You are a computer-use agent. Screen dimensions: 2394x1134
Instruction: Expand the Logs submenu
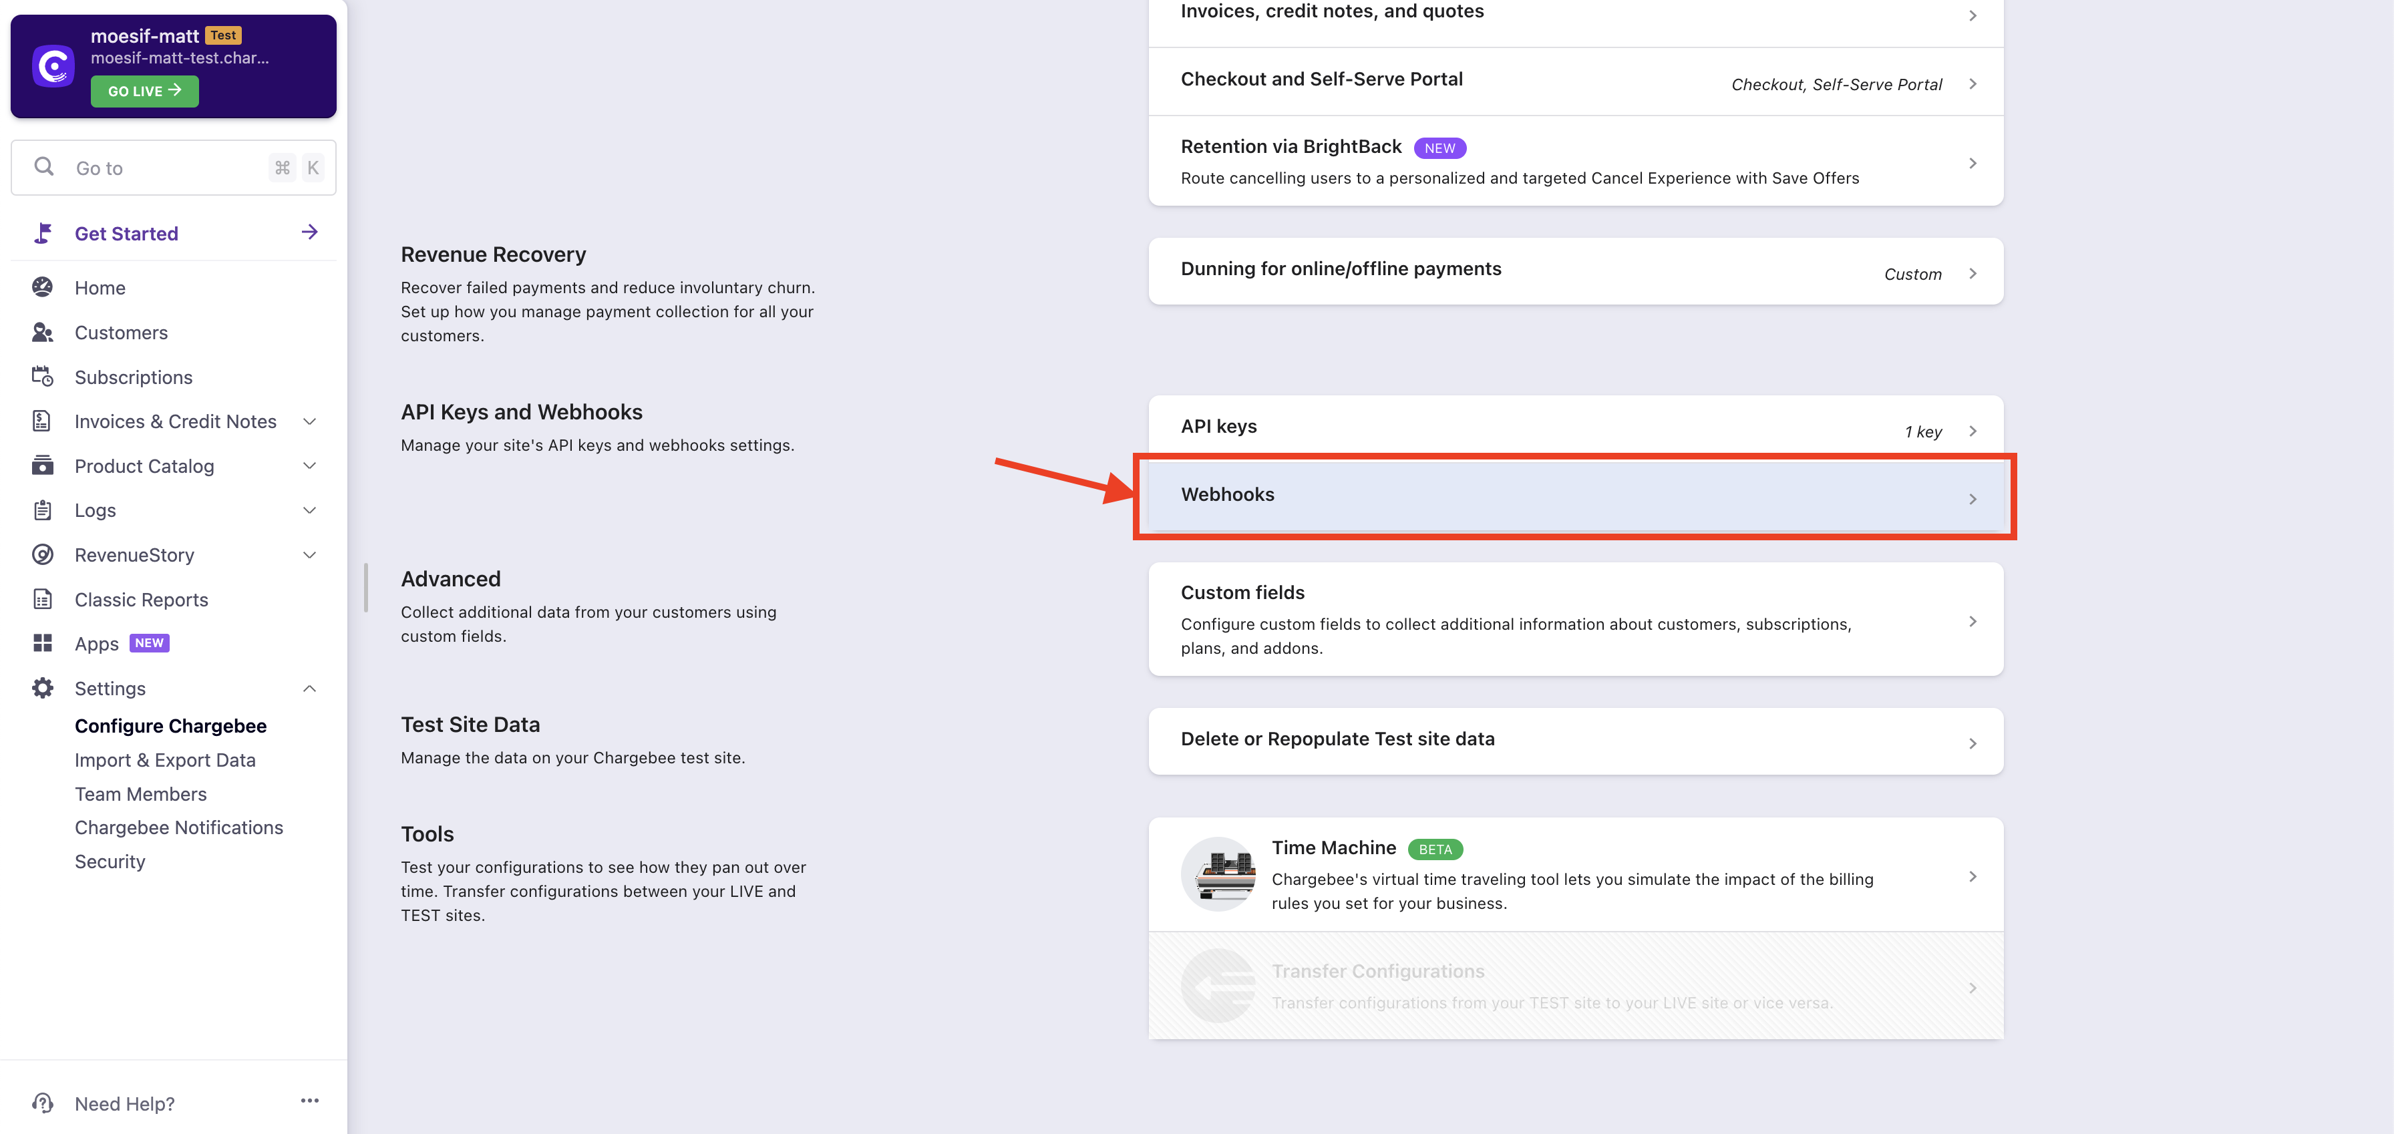click(x=309, y=510)
